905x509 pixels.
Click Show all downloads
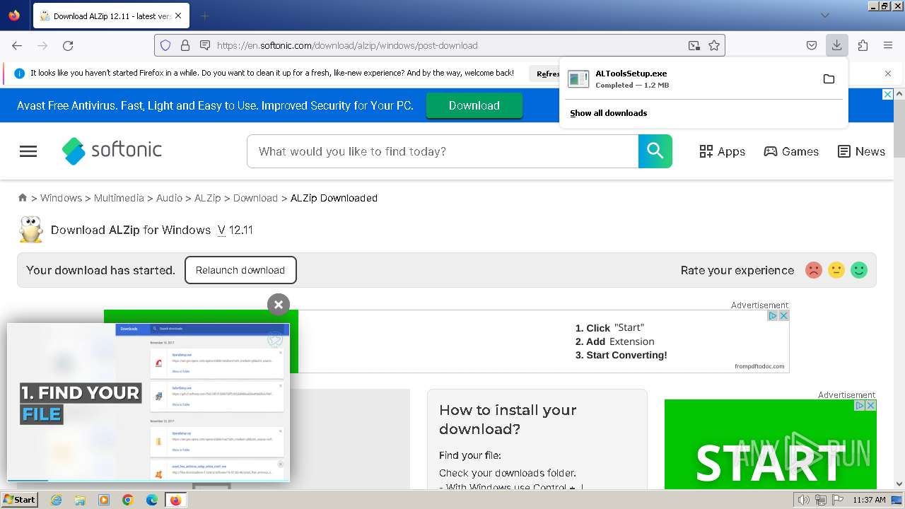click(x=609, y=113)
